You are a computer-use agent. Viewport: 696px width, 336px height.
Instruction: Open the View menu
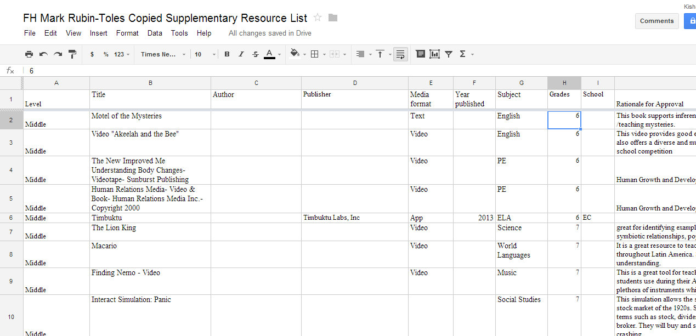click(73, 33)
